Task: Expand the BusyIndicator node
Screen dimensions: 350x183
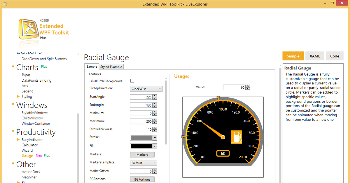Action: click(18, 139)
